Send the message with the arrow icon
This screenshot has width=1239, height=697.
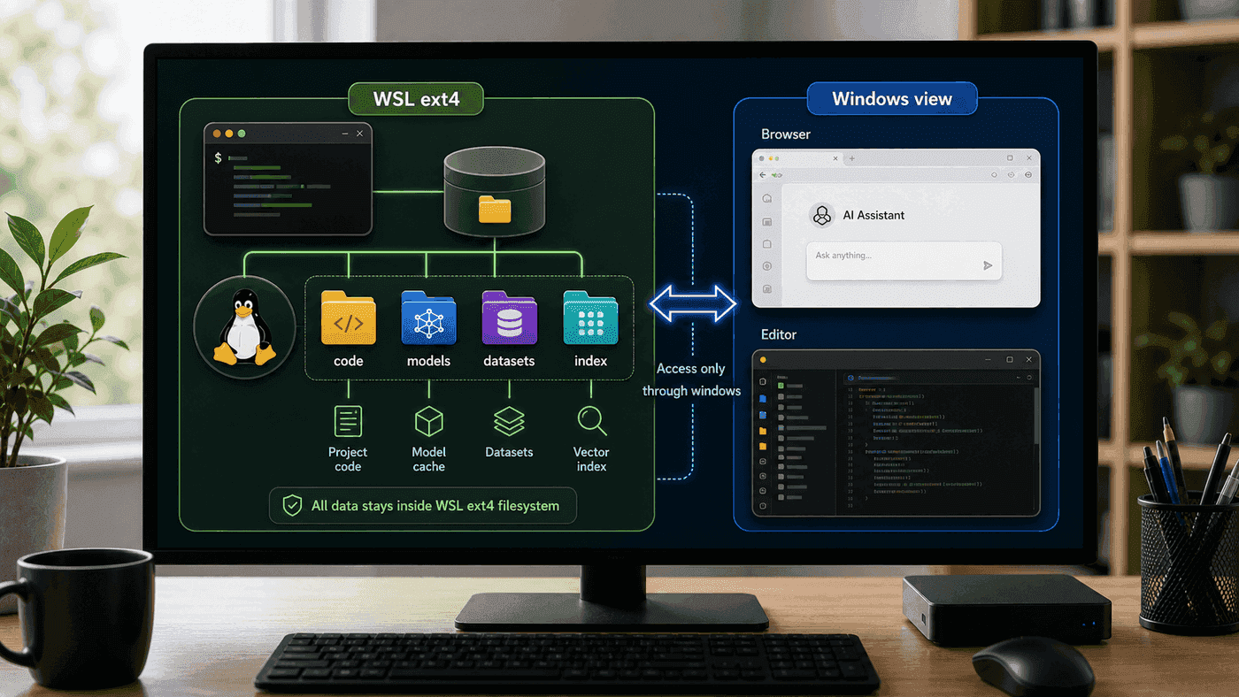[988, 265]
